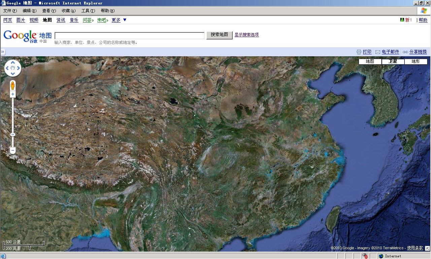Click the printer icon next to 打印
Screen dimensions: 431x259
[x=359, y=52]
